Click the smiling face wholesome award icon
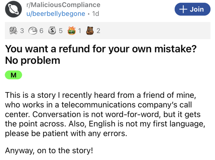 coord(33,31)
